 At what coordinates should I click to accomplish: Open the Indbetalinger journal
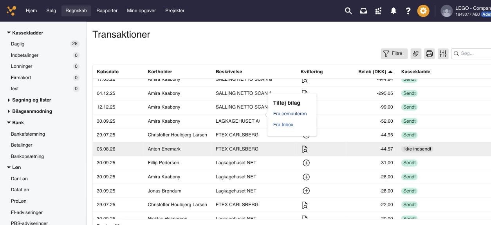[x=25, y=55]
